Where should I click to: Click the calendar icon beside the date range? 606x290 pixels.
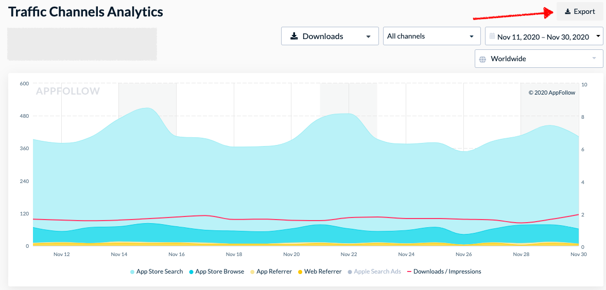[x=492, y=37]
